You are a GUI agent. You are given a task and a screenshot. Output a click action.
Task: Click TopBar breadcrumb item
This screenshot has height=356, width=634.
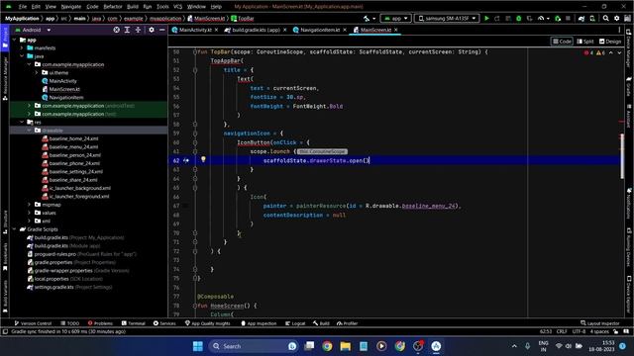(x=243, y=19)
